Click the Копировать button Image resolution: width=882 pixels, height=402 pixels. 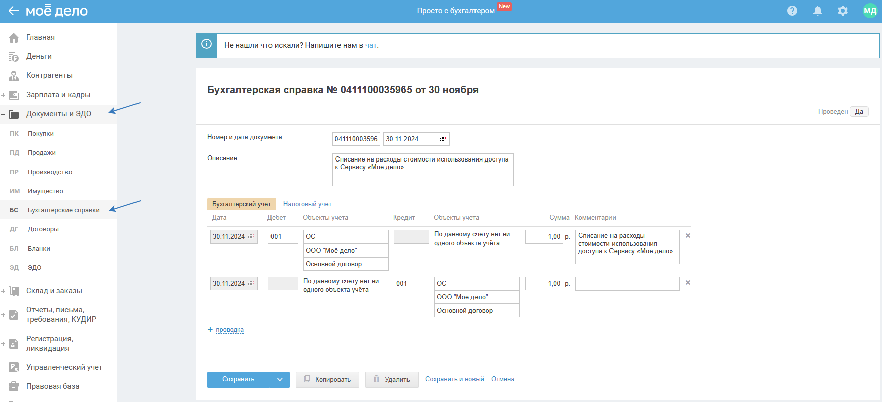tap(327, 380)
